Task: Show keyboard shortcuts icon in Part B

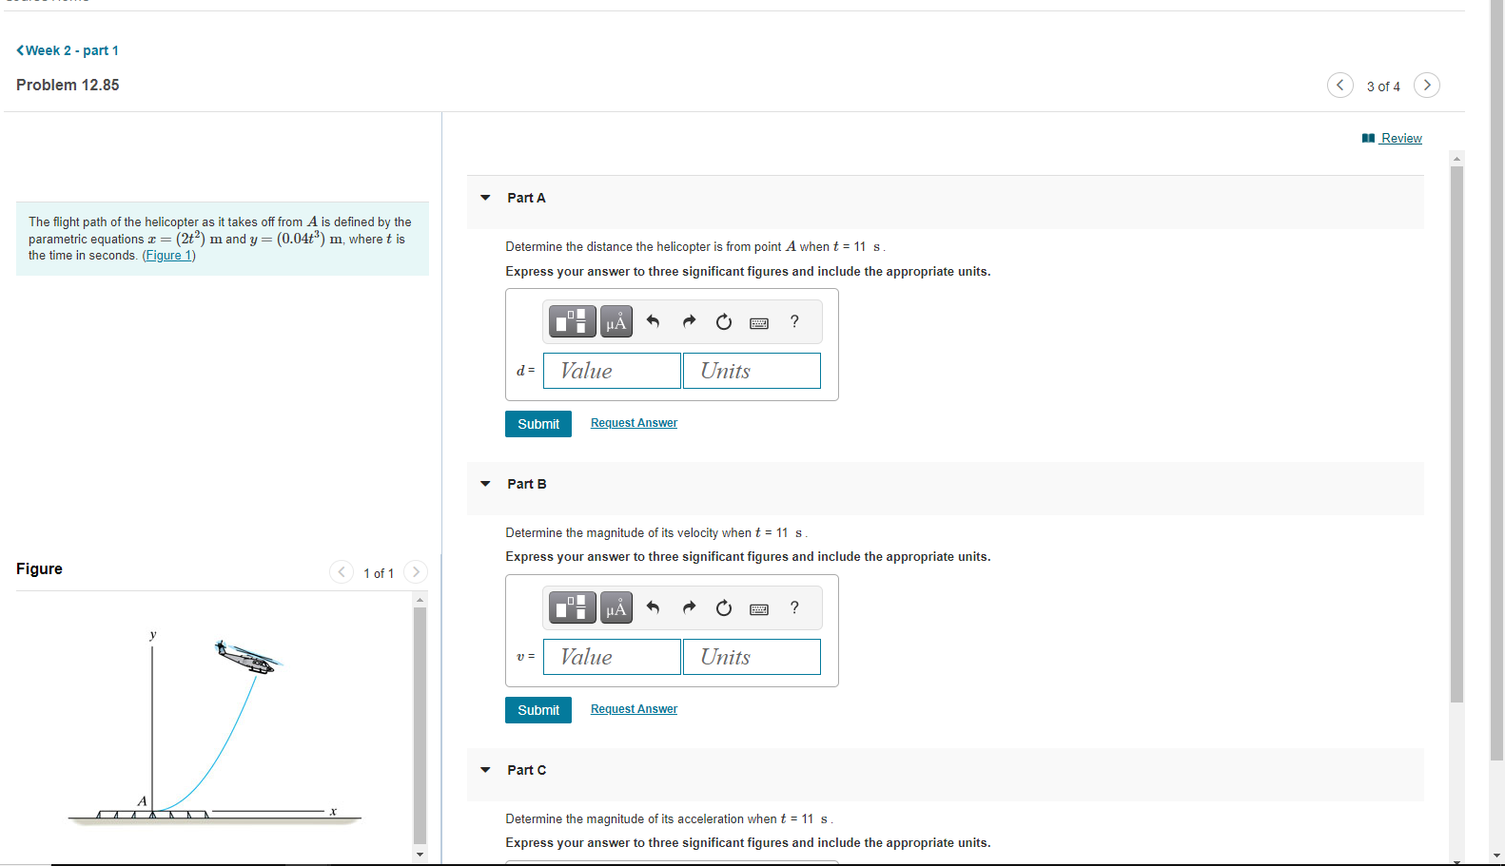Action: tap(759, 609)
